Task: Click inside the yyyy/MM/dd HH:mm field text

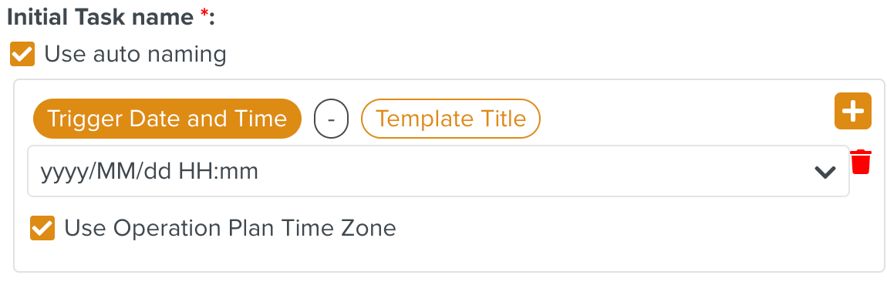Action: click(150, 172)
